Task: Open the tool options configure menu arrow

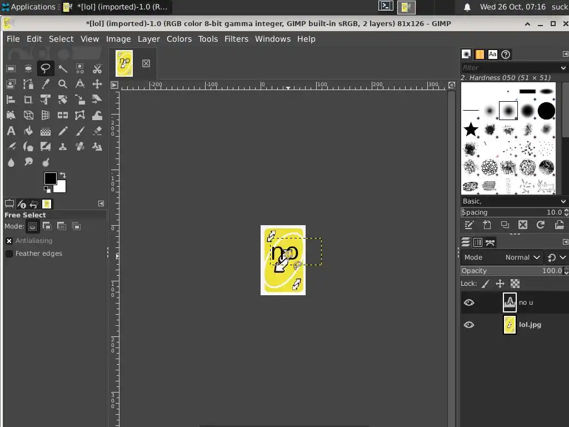Action: (x=101, y=203)
